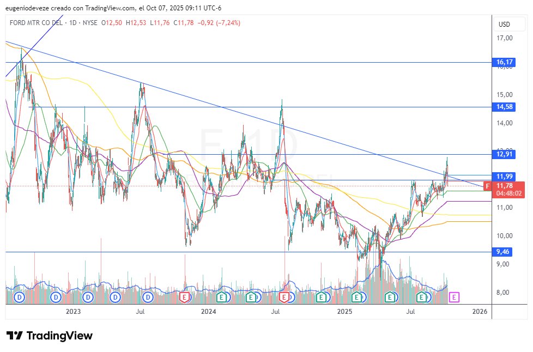Click the low value L11,76
Viewport: 533px width, 352px height.
pos(160,23)
